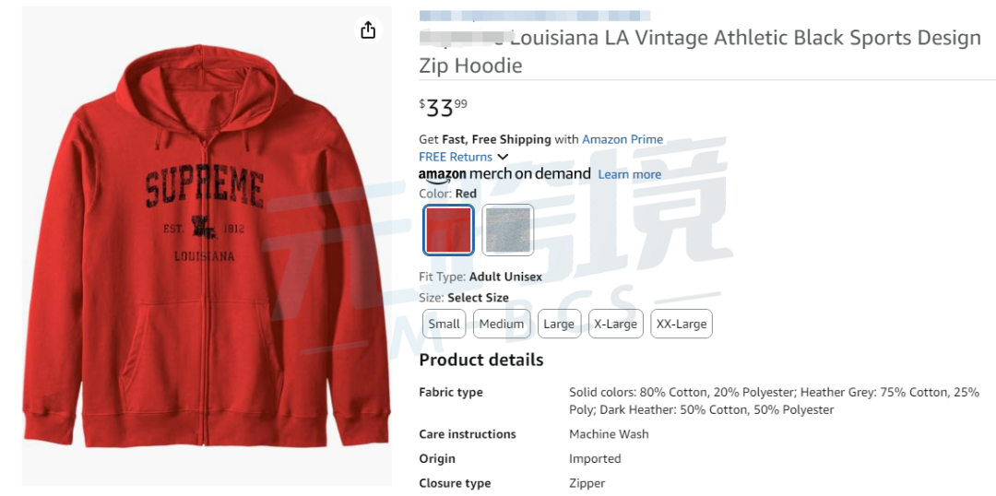Choose size Large
The width and height of the screenshot is (996, 496).
pos(559,324)
